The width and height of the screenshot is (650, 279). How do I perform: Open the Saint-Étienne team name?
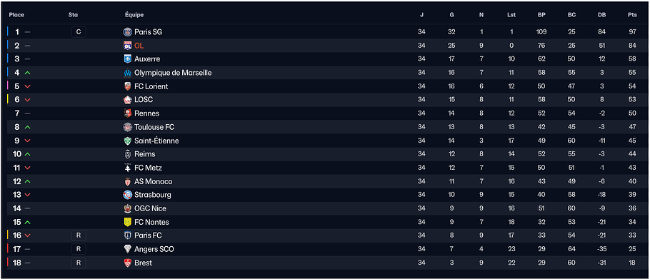[156, 141]
